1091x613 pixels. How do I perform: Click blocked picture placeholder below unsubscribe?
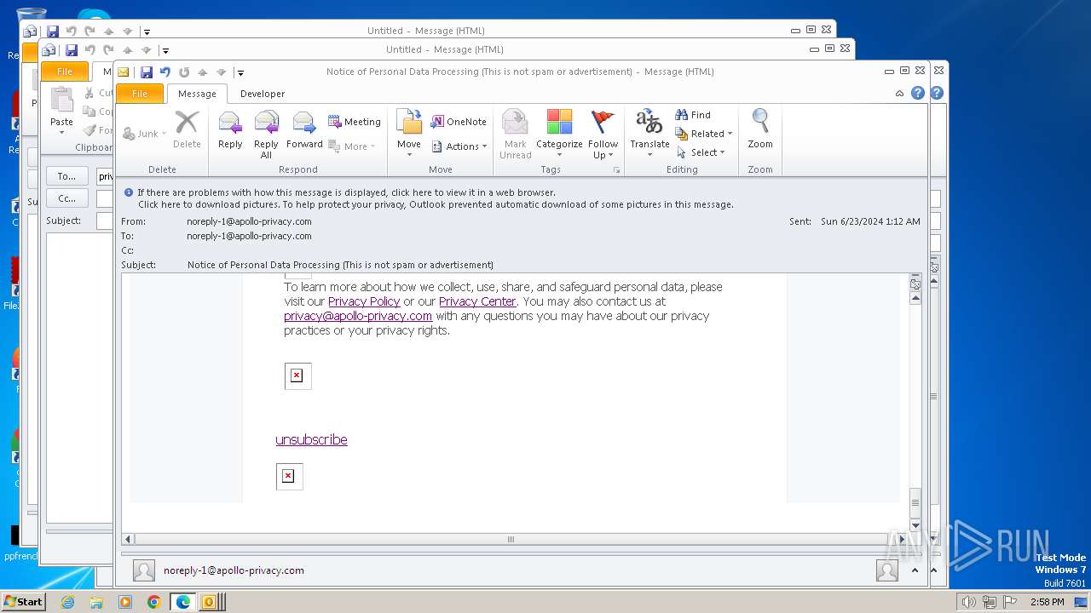[x=289, y=476]
